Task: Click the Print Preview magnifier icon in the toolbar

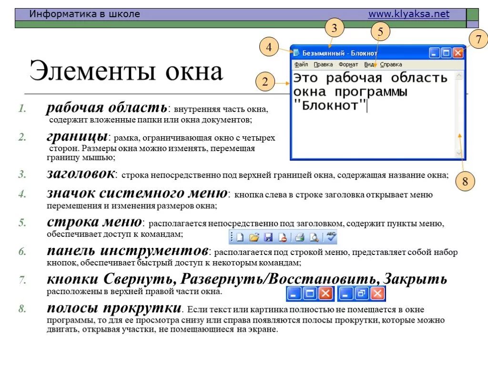Action: point(314,237)
